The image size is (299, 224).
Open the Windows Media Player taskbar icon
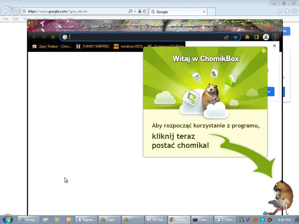pos(57,220)
